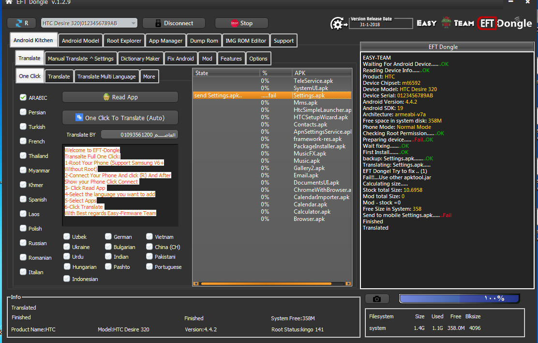This screenshot has height=343, width=538.
Task: Click the home icon in title bar
Action: [x=9, y=2]
